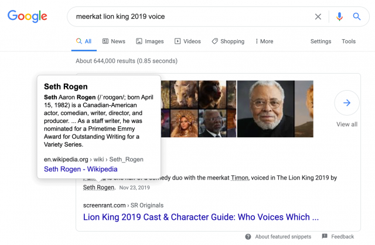Click the Feedback flag icon
This screenshot has height=245, width=375.
[x=325, y=237]
